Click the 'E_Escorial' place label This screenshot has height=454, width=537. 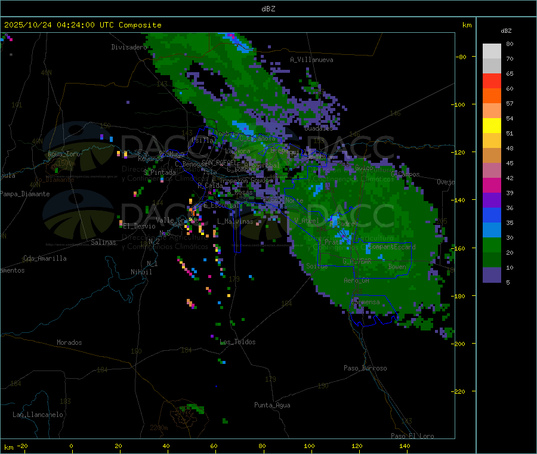tap(221, 205)
